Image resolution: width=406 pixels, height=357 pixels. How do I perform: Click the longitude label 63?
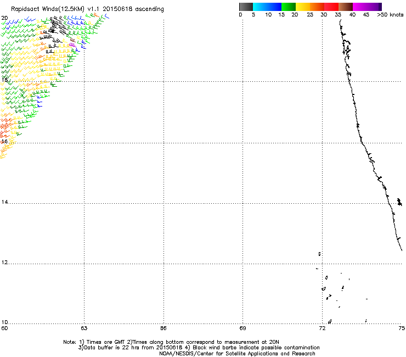tap(84, 328)
